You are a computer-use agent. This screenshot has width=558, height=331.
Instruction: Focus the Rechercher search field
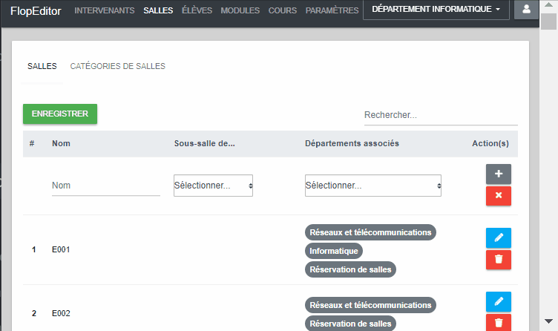[x=441, y=115]
